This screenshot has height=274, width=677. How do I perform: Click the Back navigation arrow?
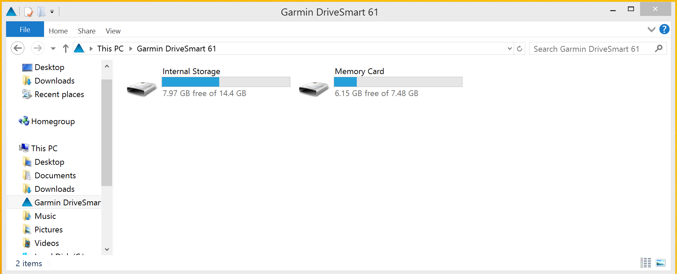click(x=18, y=48)
